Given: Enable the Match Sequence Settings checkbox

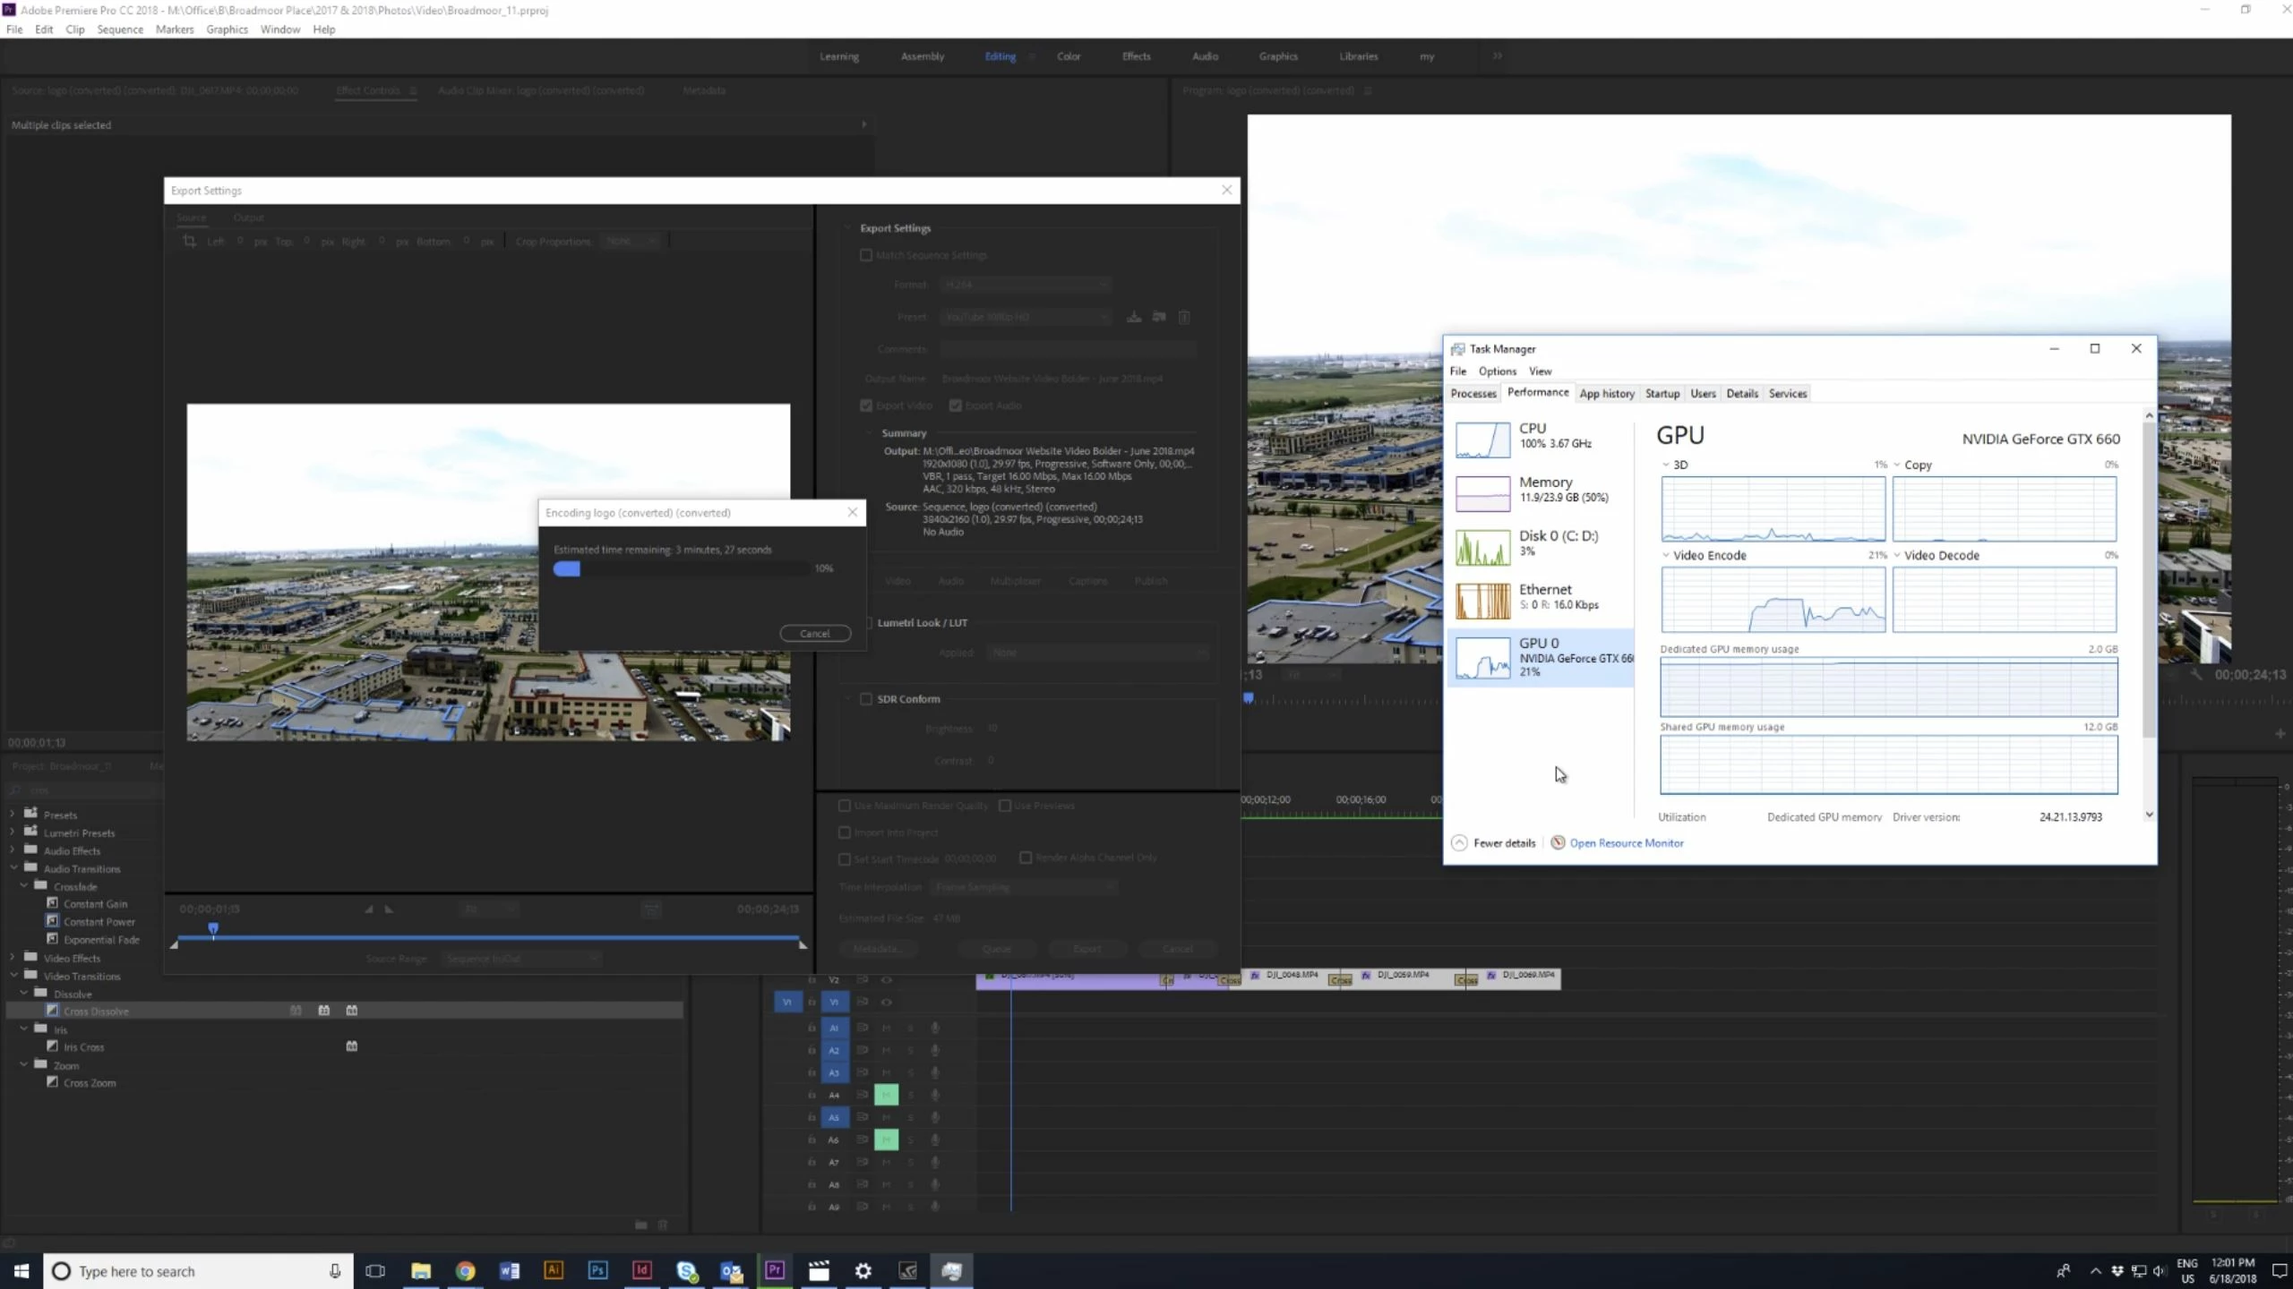Looking at the screenshot, I should (x=866, y=255).
